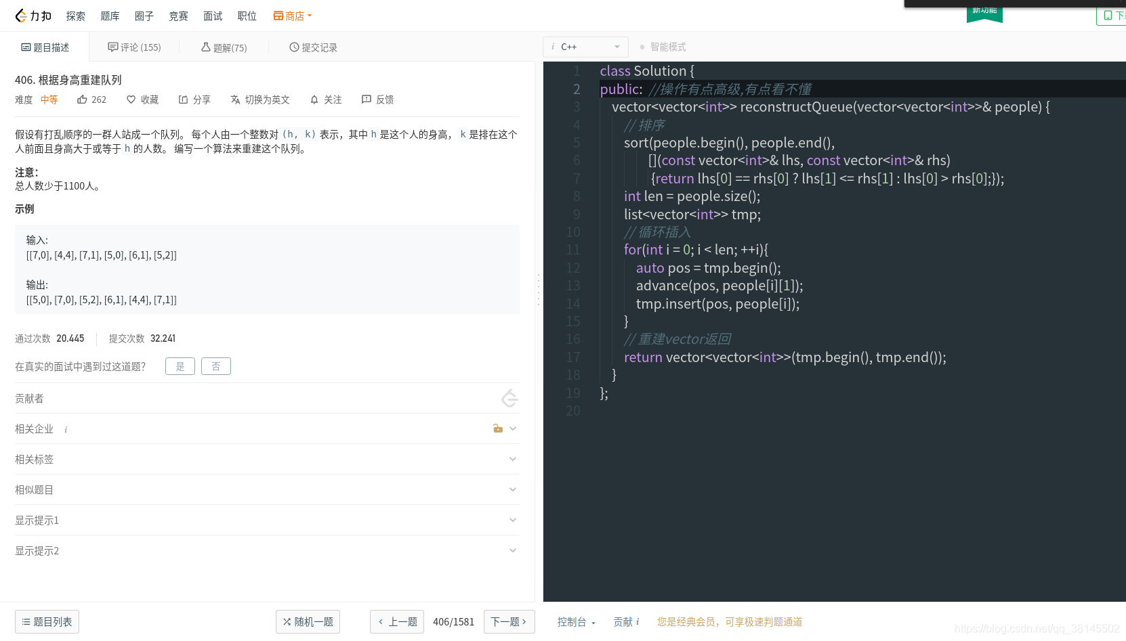Viewport: 1126px width, 641px height.
Task: Click the unlock icon in 相关企业 row
Action: pyautogui.click(x=498, y=428)
